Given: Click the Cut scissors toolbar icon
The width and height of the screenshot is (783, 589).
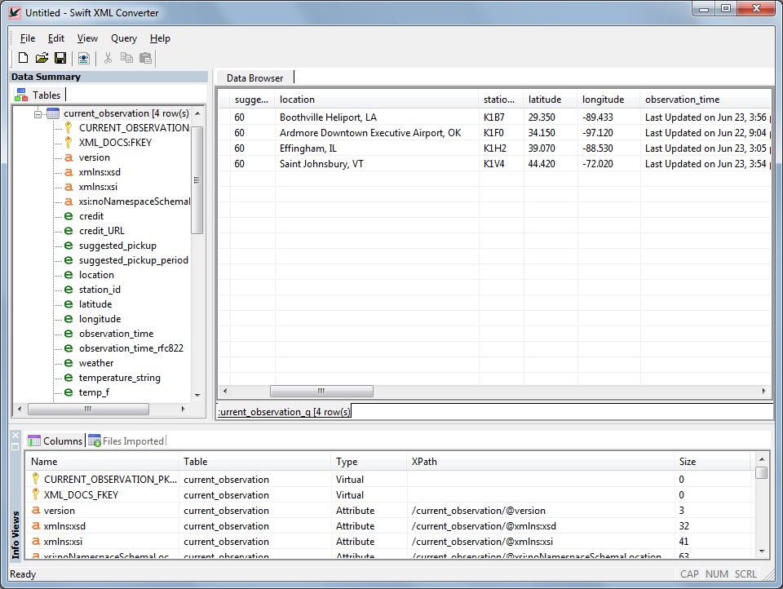Looking at the screenshot, I should (x=108, y=58).
